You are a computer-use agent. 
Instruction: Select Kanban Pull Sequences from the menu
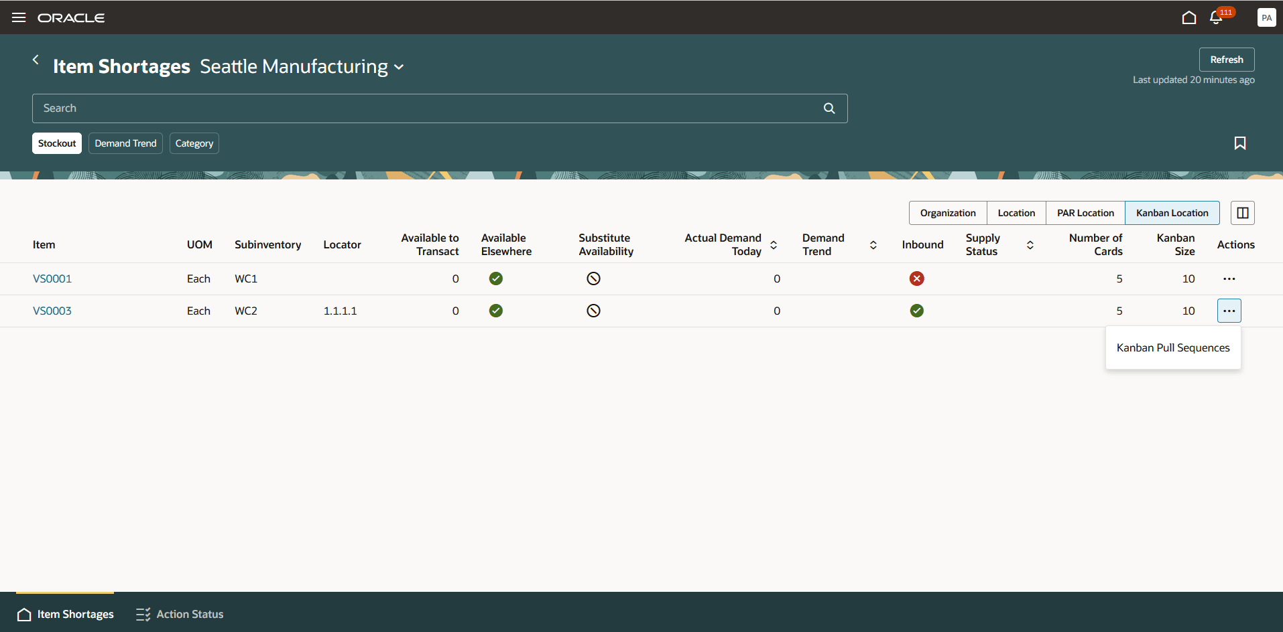coord(1172,347)
